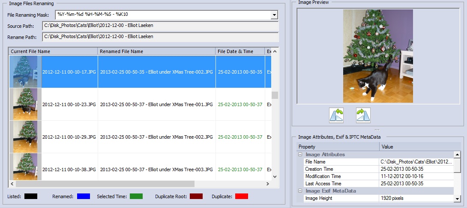Click renamed name 2013-02-25 00-50-37 Tree-001.JPG
Viewport: 467px width, 208px height.
click(x=156, y=104)
